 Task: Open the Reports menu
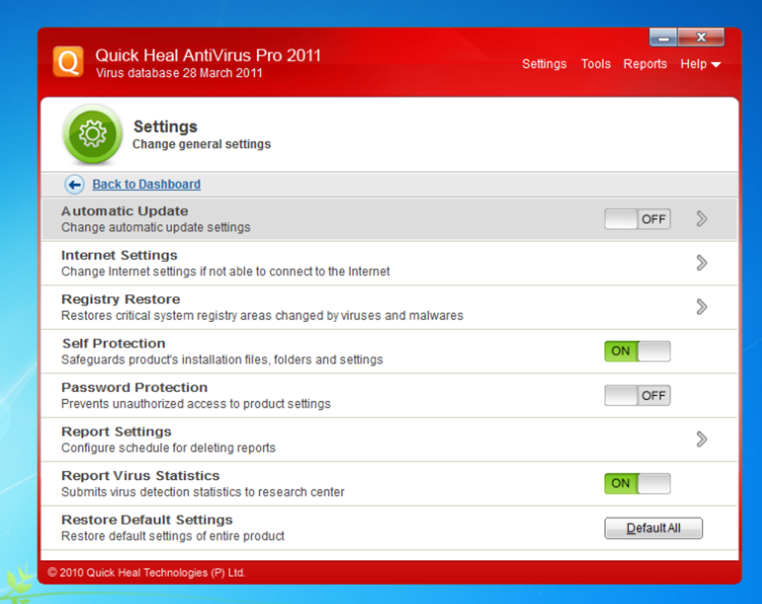click(x=645, y=63)
